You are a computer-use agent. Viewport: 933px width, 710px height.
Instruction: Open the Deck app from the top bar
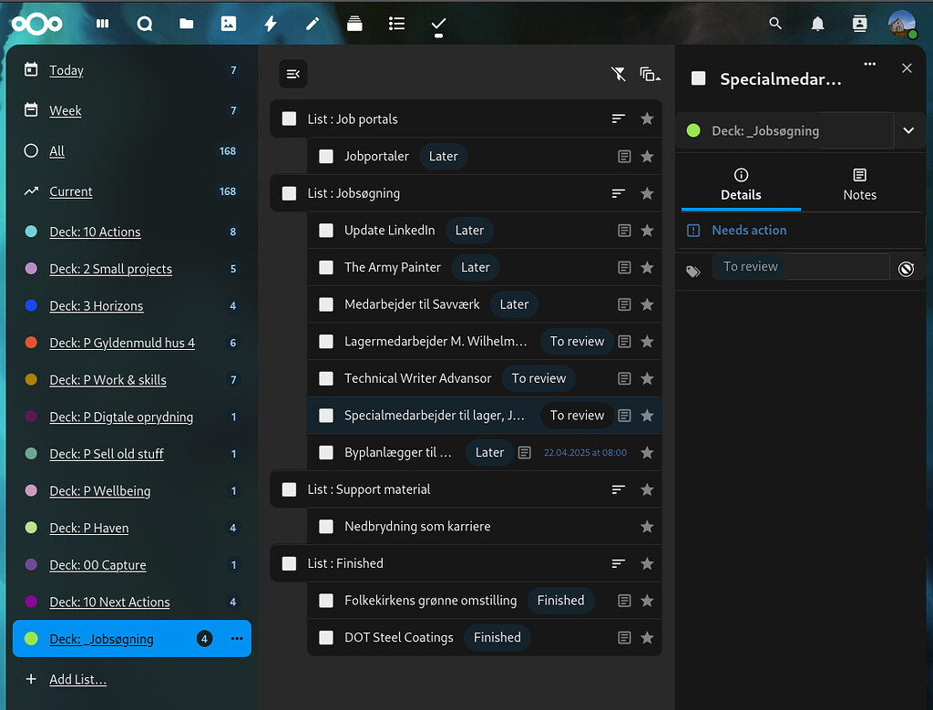pyautogui.click(x=354, y=24)
